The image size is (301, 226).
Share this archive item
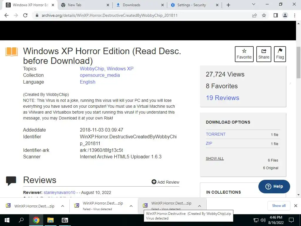click(264, 54)
